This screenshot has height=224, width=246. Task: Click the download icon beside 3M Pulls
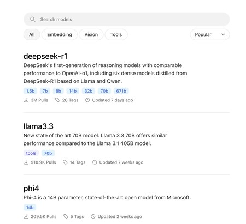(26, 100)
